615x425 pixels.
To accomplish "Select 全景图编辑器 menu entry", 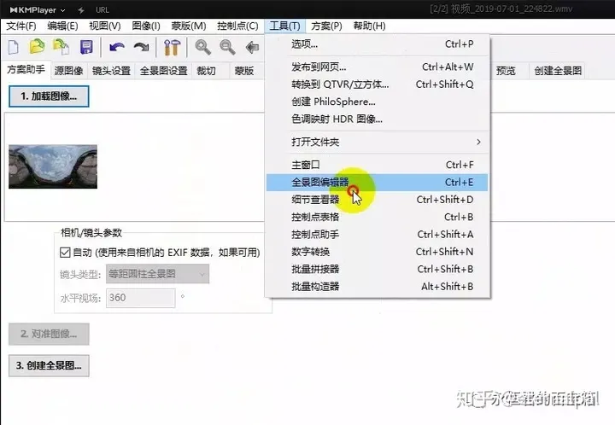I will click(x=378, y=183).
